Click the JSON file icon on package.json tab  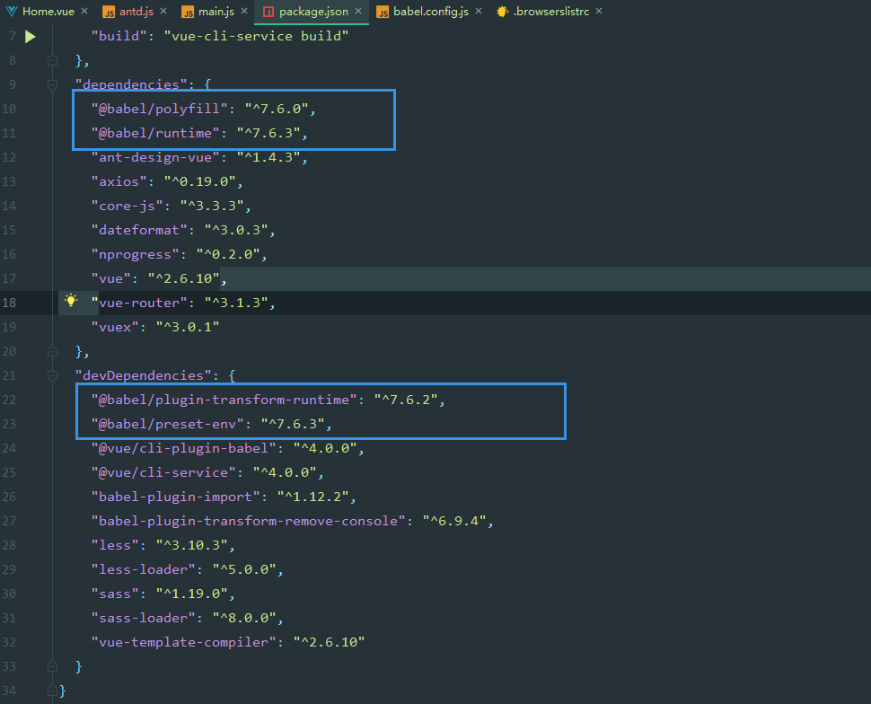[268, 13]
